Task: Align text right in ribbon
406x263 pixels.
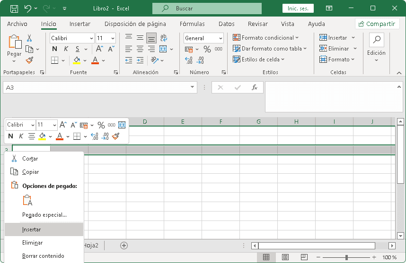Action: click(151, 49)
